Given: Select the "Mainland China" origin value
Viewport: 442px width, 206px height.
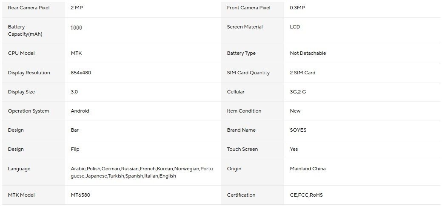Looking at the screenshot, I should [x=308, y=169].
